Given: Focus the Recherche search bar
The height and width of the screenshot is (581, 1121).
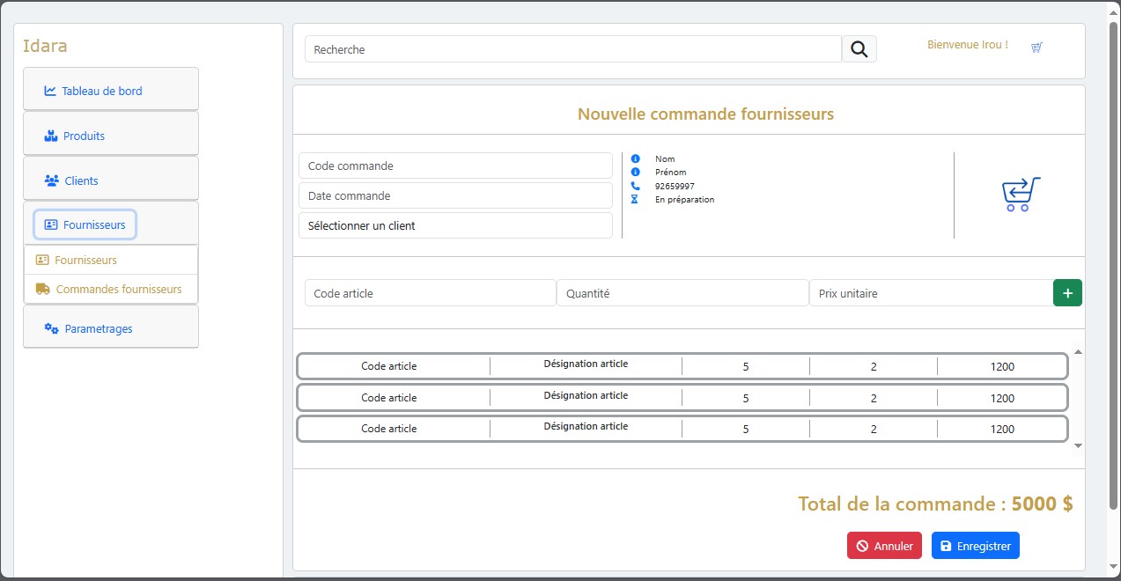Looking at the screenshot, I should 572,48.
